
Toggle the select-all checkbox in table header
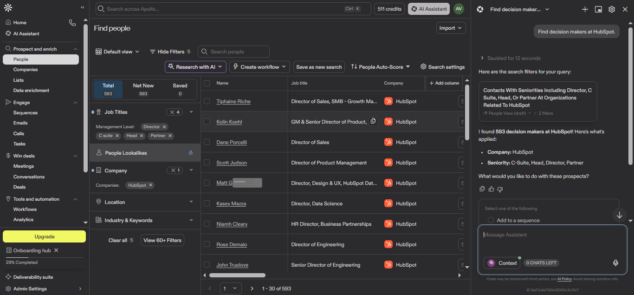tap(207, 83)
